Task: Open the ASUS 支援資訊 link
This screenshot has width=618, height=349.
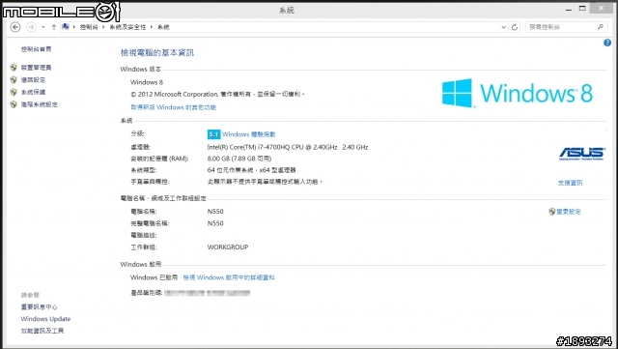Action: pos(571,183)
